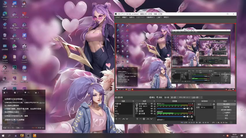This screenshot has height=138, width=246.
Task: Click the Exit button in Controls
Action: pyautogui.click(x=226, y=118)
